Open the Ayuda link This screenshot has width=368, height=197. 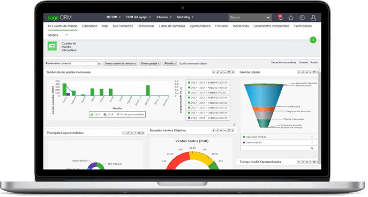tap(314, 62)
